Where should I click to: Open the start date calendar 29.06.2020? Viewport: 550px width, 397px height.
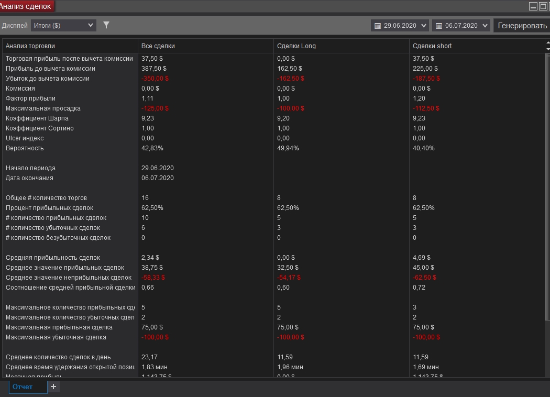tap(378, 26)
